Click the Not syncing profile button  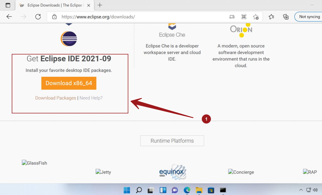point(309,17)
